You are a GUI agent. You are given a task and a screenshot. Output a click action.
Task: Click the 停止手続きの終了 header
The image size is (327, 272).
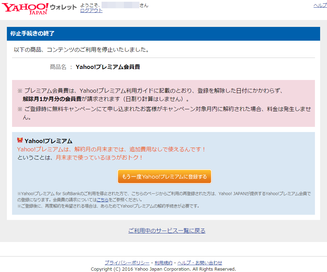(33, 33)
